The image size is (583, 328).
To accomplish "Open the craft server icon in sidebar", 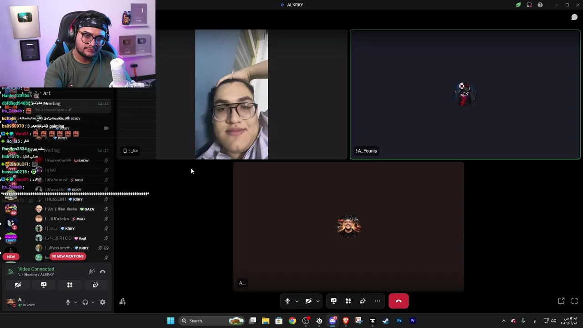I will 11,238.
